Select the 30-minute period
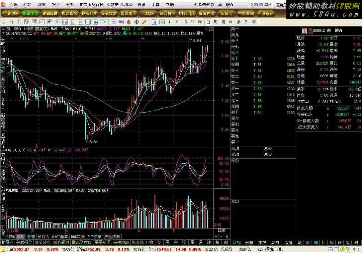This screenshot has height=253, width=362. coord(192,22)
